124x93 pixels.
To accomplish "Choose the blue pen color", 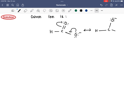I will [x=86, y=11].
